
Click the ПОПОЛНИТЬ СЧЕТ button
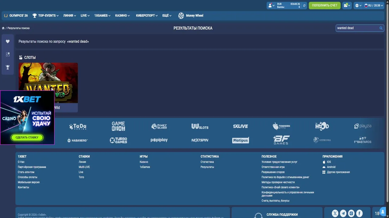[325, 5]
